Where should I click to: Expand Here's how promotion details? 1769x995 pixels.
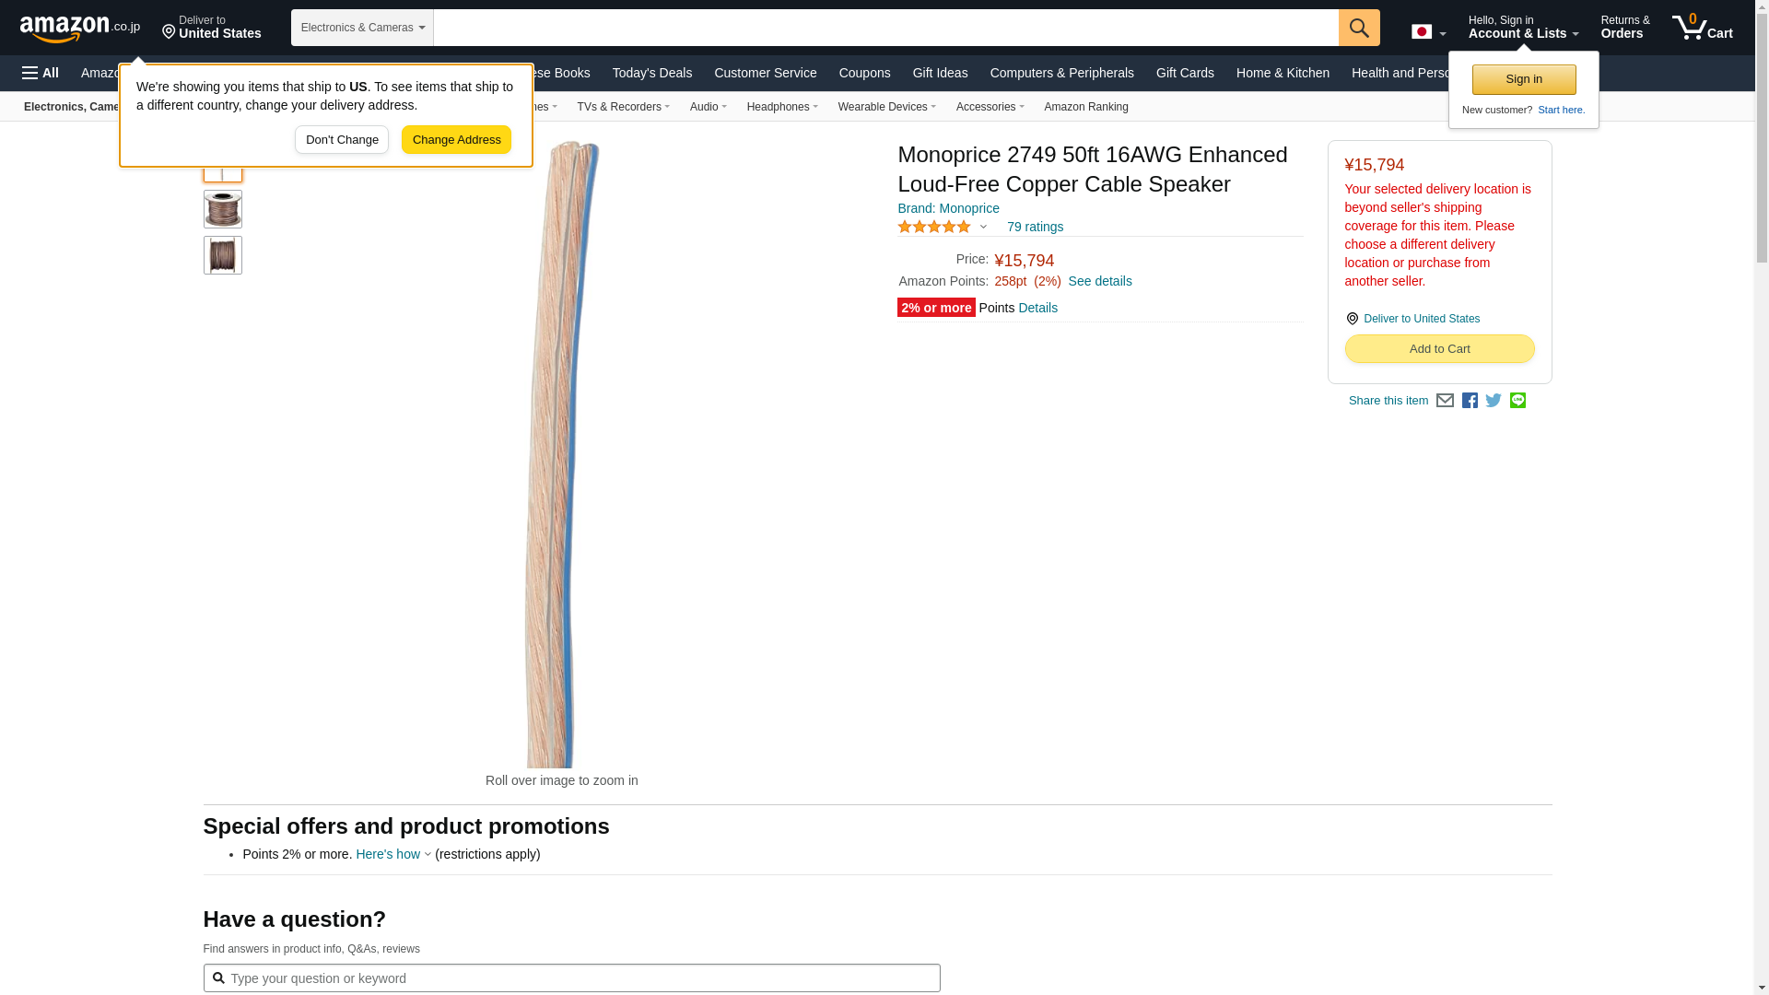point(393,854)
